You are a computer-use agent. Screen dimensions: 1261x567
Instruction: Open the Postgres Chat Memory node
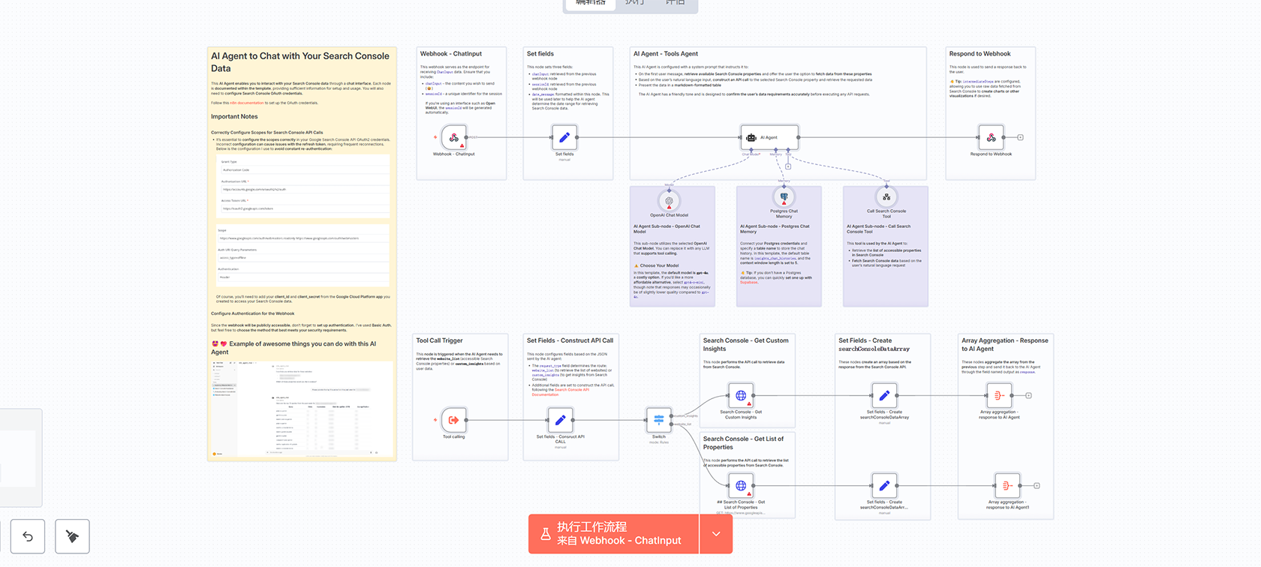784,197
